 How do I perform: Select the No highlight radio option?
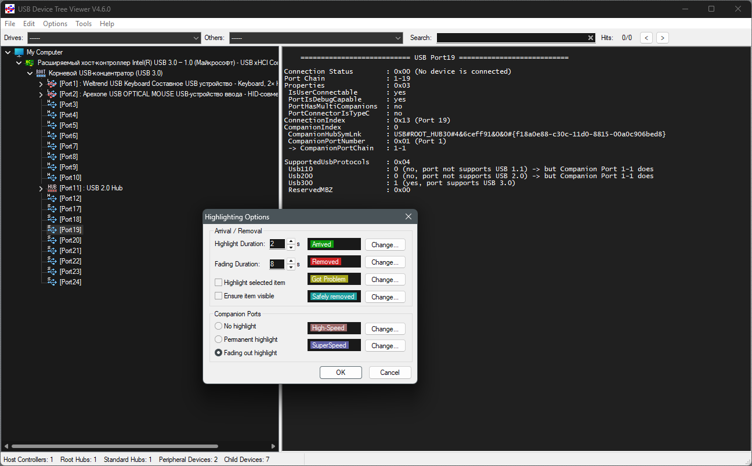[219, 326]
